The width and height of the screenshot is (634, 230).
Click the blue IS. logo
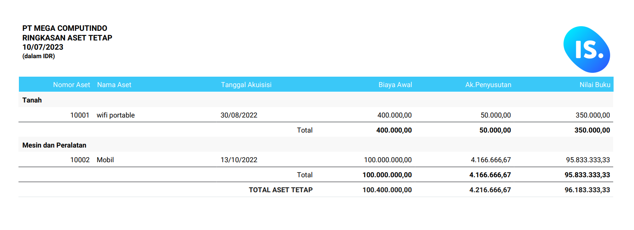pyautogui.click(x=587, y=50)
